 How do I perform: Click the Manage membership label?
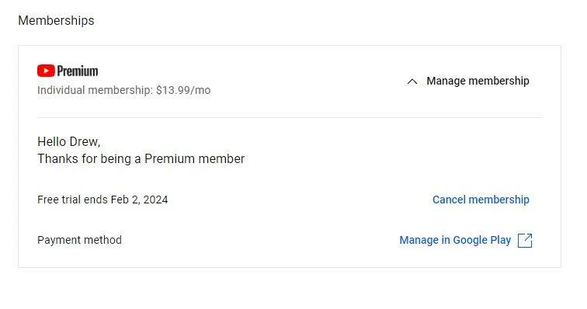pyautogui.click(x=478, y=81)
